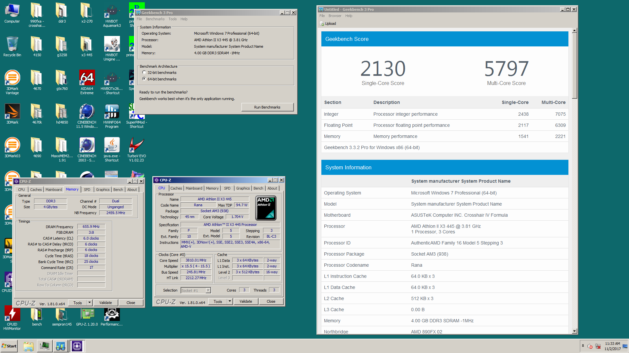The width and height of the screenshot is (629, 353).
Task: Open CINEBENCH 2003 icon
Action: pyautogui.click(x=87, y=149)
